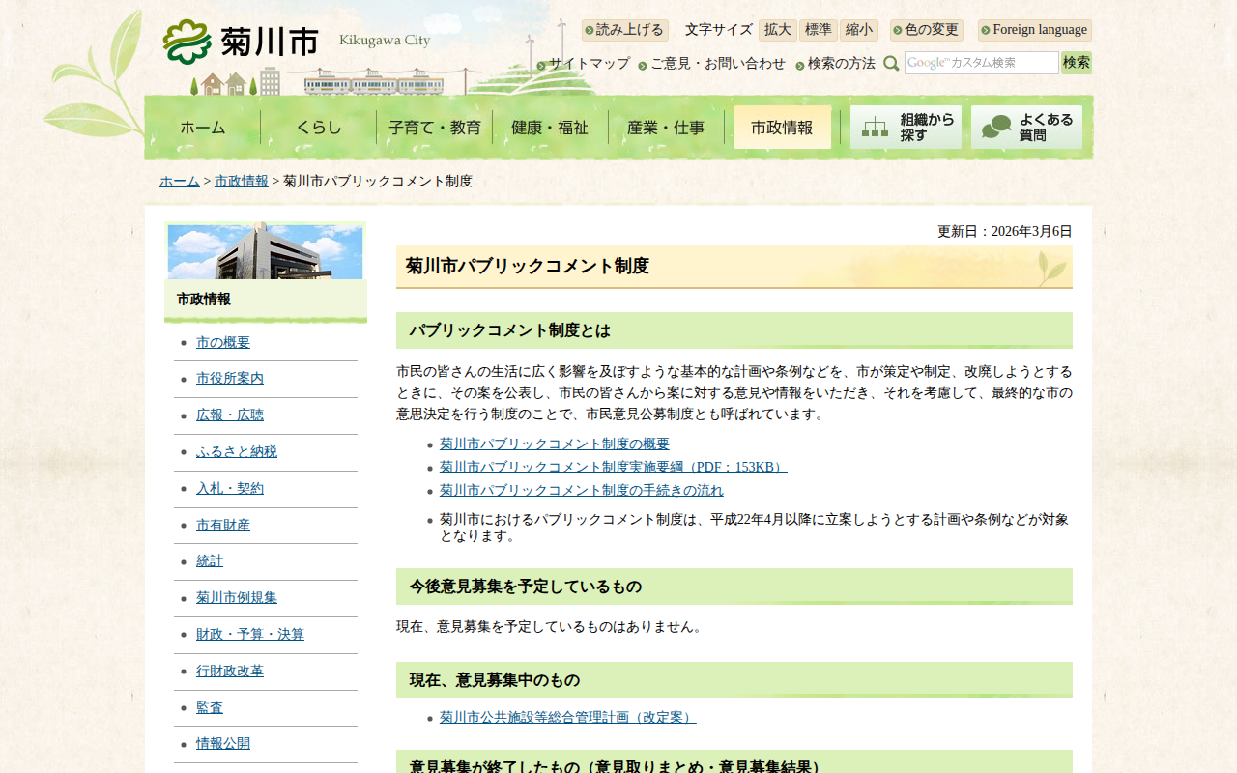Reset text size with 標準 button
The image size is (1237, 773).
(818, 30)
